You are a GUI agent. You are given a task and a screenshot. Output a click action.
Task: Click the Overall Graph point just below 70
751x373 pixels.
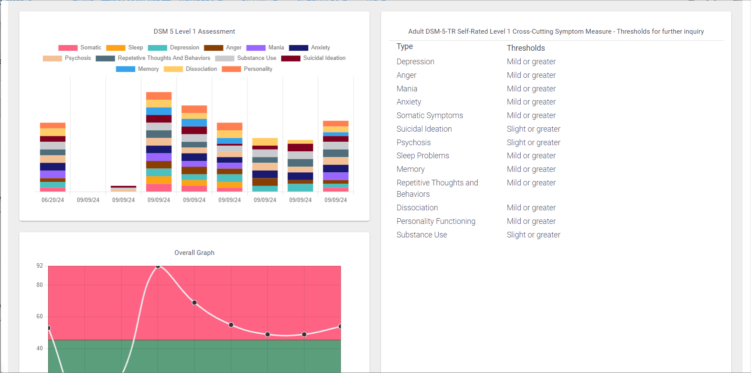[x=194, y=303]
